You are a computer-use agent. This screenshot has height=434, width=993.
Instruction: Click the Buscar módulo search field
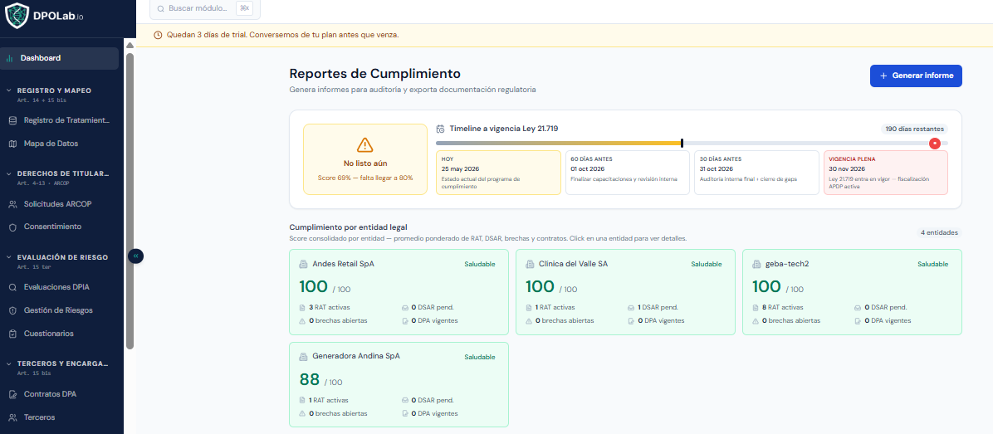[204, 9]
